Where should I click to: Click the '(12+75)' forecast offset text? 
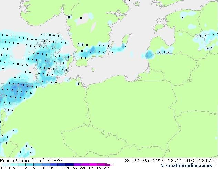pos(207,161)
